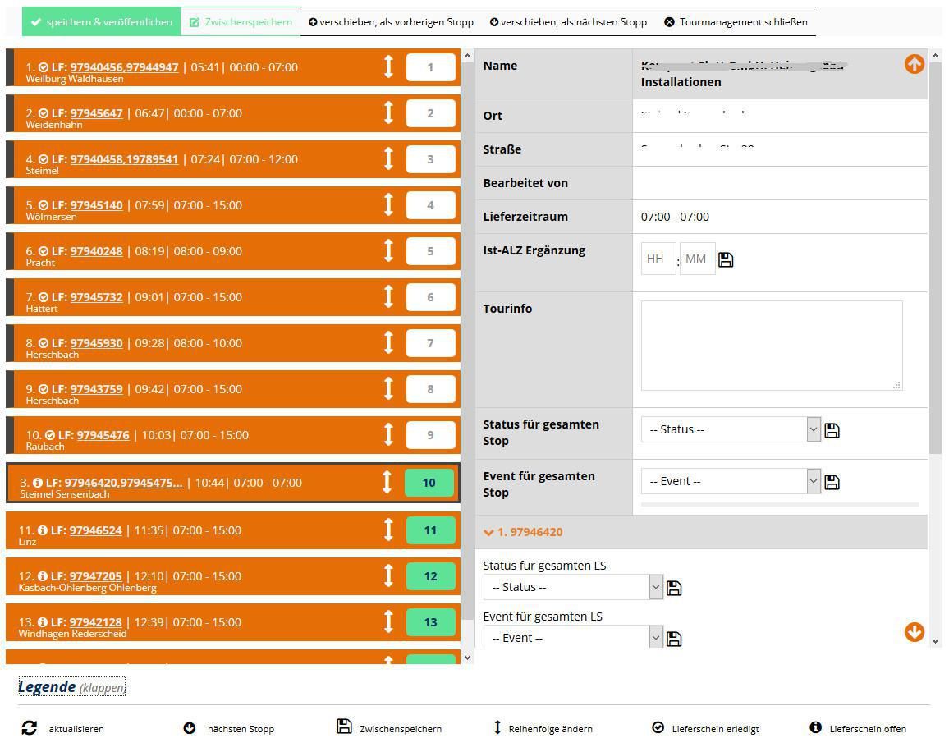Open delivery note link 97945140 for Wölmersen

[x=96, y=205]
